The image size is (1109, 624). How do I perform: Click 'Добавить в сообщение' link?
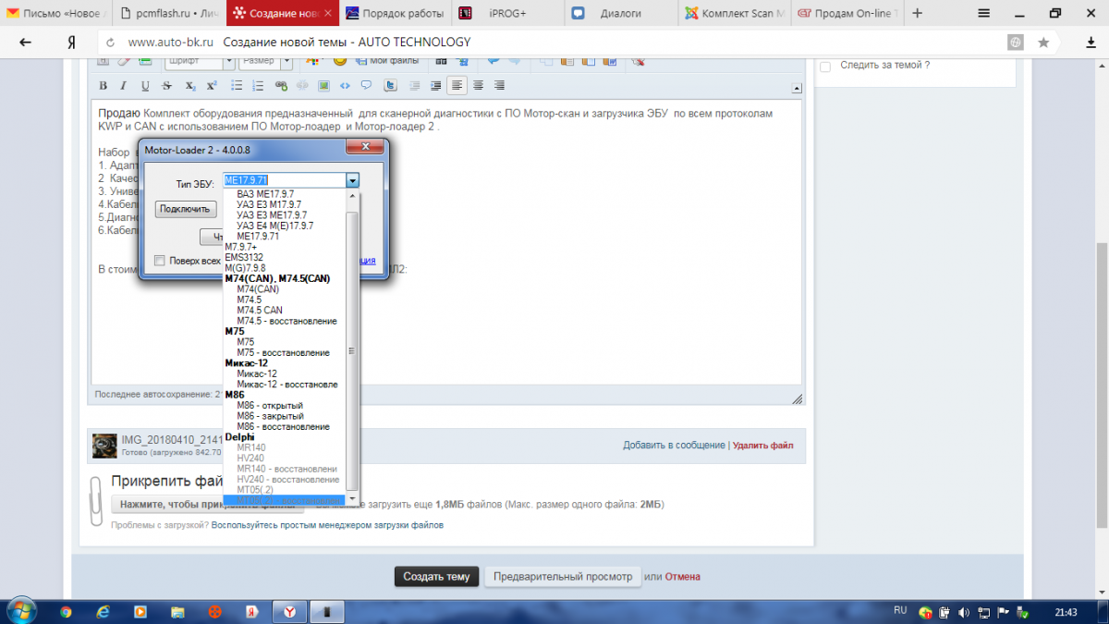coord(674,445)
